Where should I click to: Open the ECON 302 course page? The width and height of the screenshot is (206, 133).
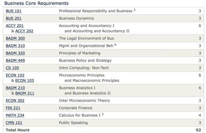(15, 101)
